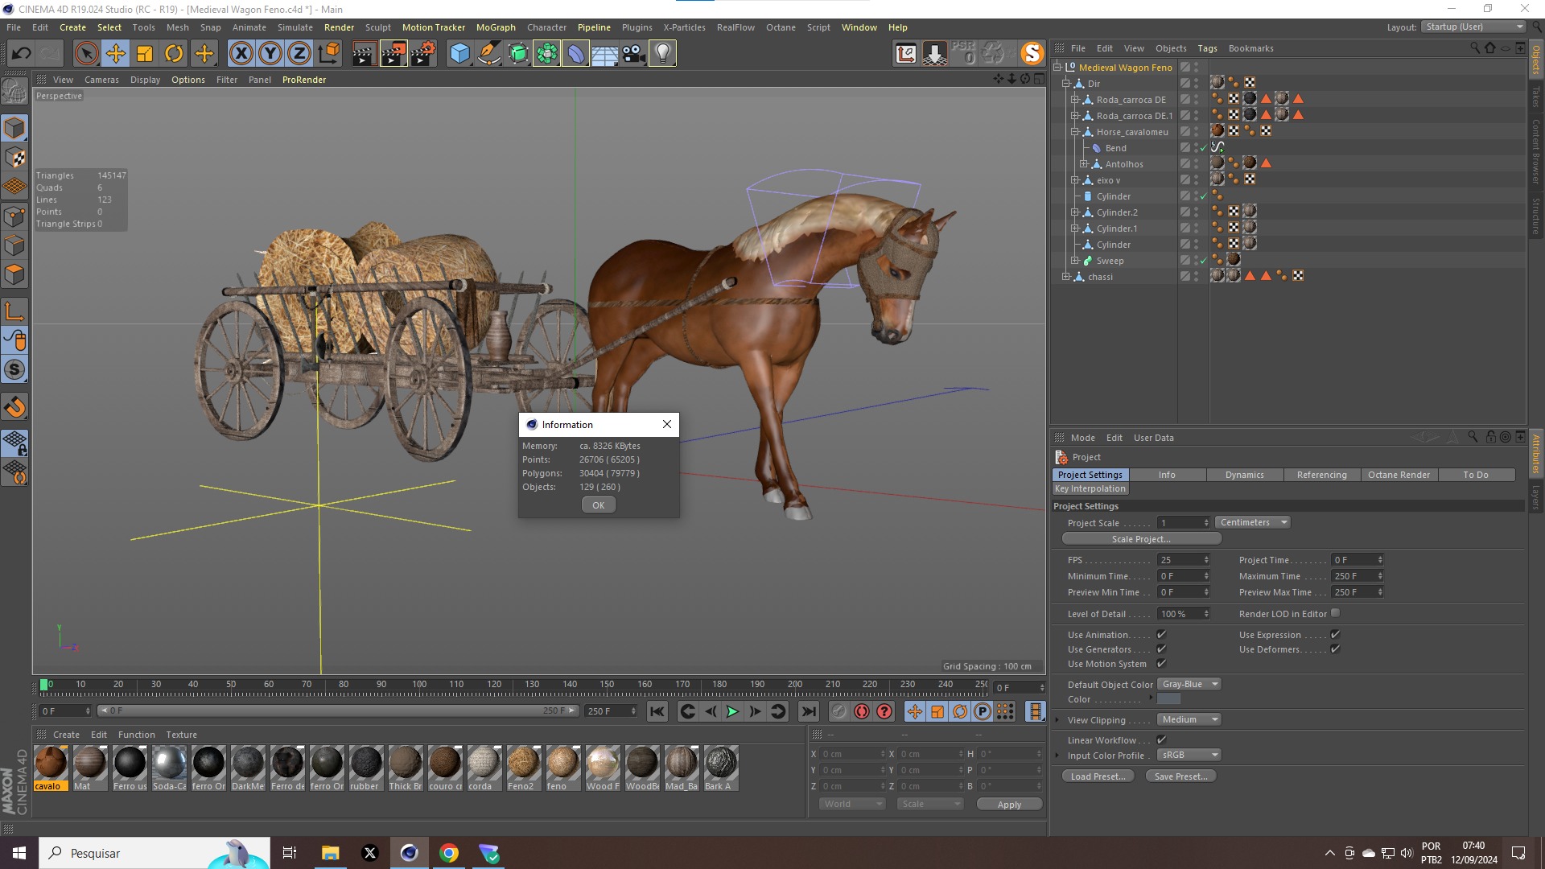The width and height of the screenshot is (1545, 869).
Task: Click the Make Editable tool icon
Action: coord(14,92)
